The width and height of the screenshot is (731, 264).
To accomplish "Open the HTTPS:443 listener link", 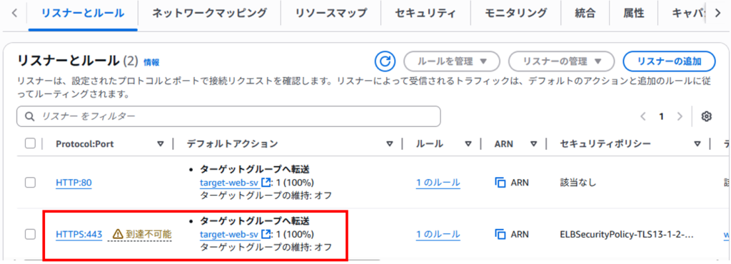I will click(79, 234).
